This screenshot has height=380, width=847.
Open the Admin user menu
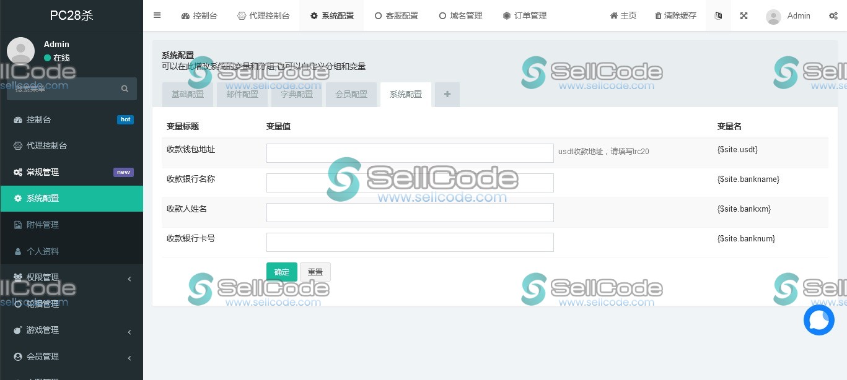[x=788, y=15]
